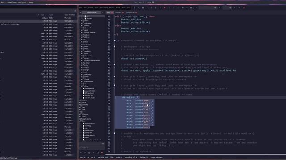Click the editor horizontal scrollbar
Image resolution: width=286 pixels, height=160 pixels.
(x=196, y=155)
